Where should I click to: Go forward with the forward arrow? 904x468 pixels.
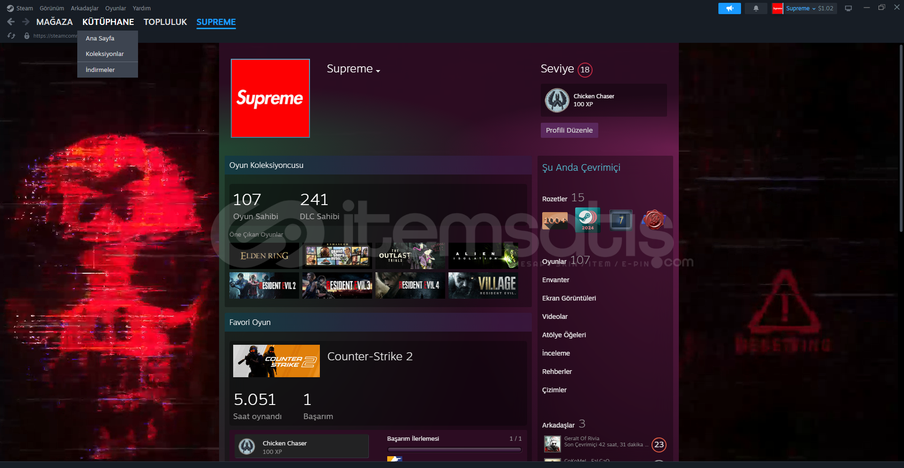(x=26, y=22)
